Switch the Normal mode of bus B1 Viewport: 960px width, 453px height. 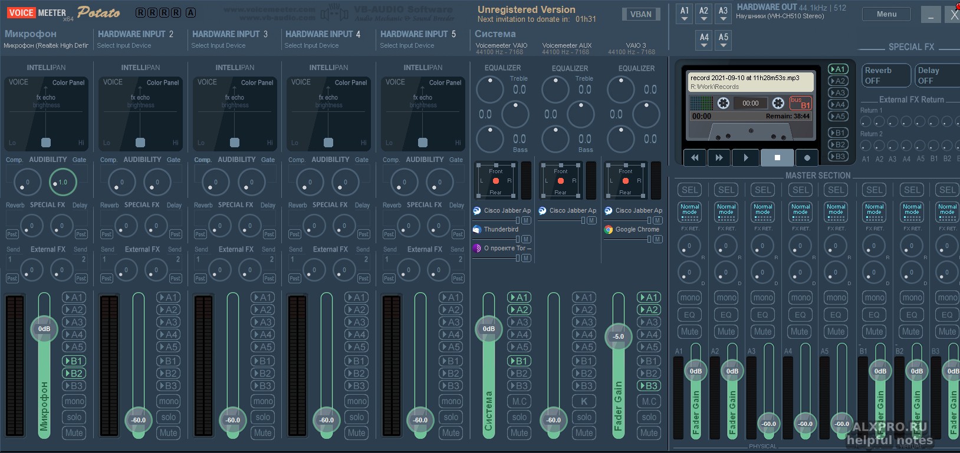pyautogui.click(x=874, y=212)
